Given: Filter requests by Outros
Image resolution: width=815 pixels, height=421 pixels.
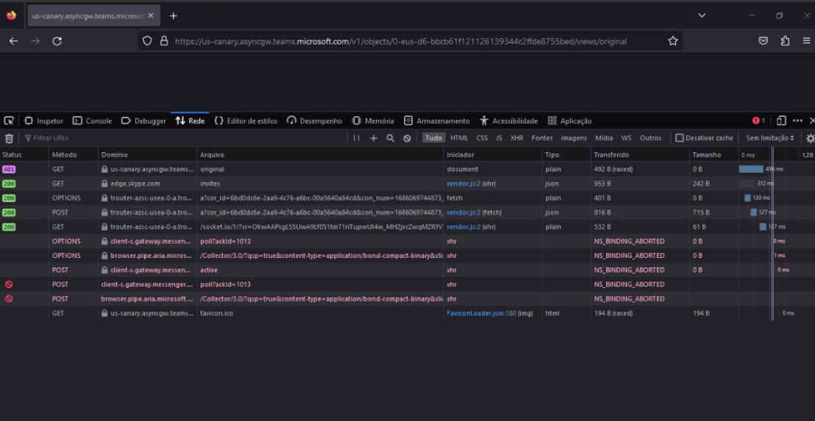Looking at the screenshot, I should 651,138.
